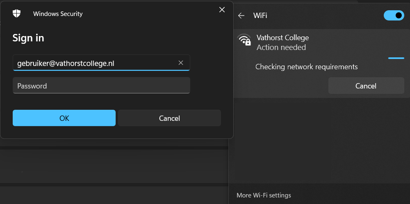Click the Windows Security shield icon
The image size is (410, 204).
coord(16,14)
